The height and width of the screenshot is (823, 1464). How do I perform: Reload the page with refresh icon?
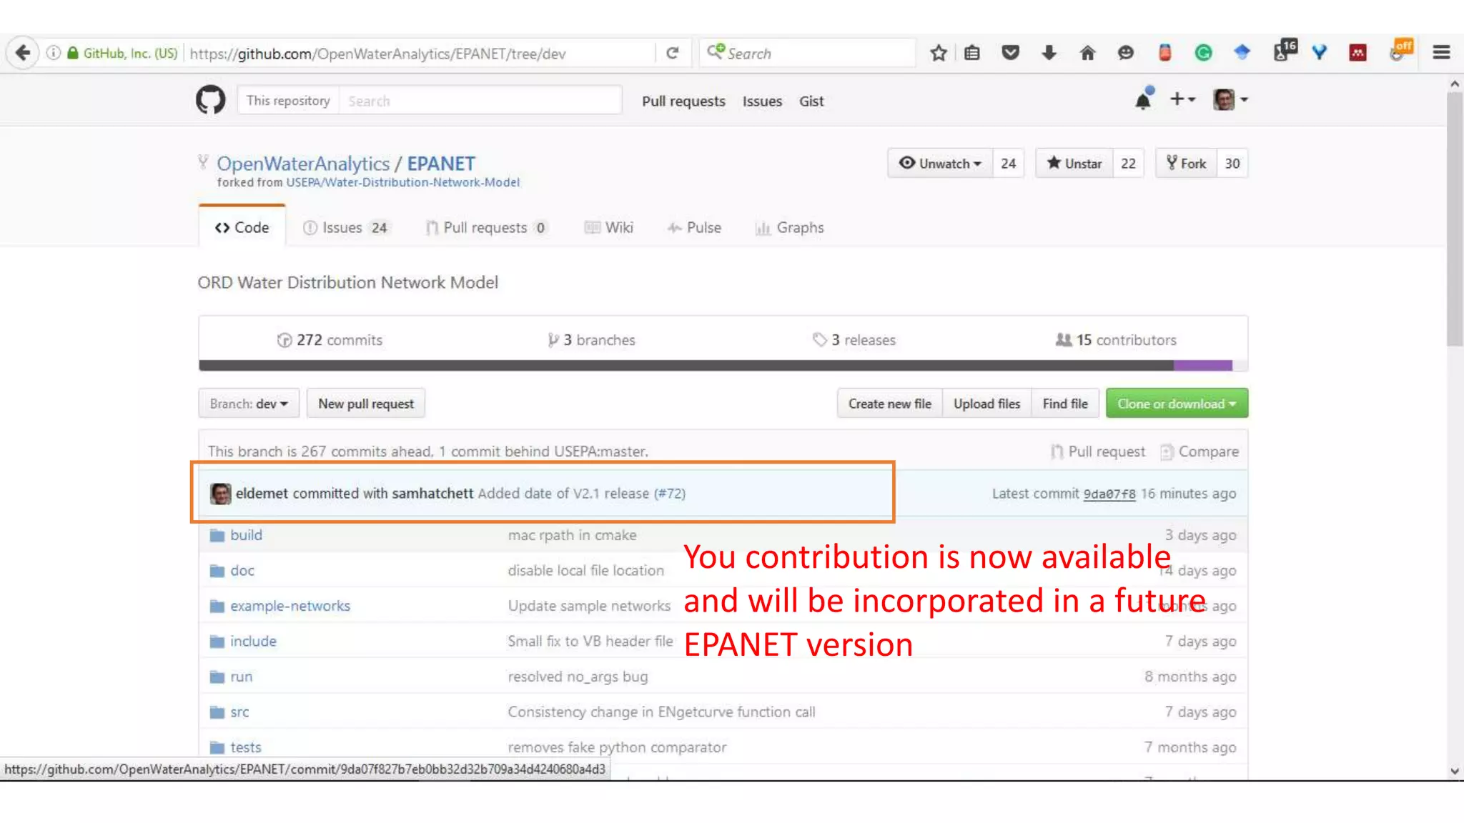click(672, 53)
